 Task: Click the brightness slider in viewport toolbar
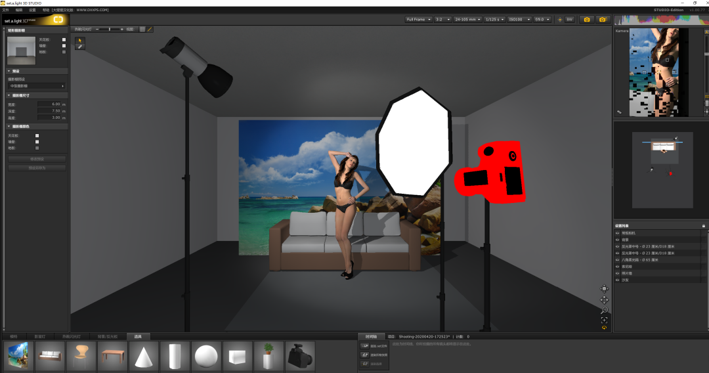pos(110,30)
